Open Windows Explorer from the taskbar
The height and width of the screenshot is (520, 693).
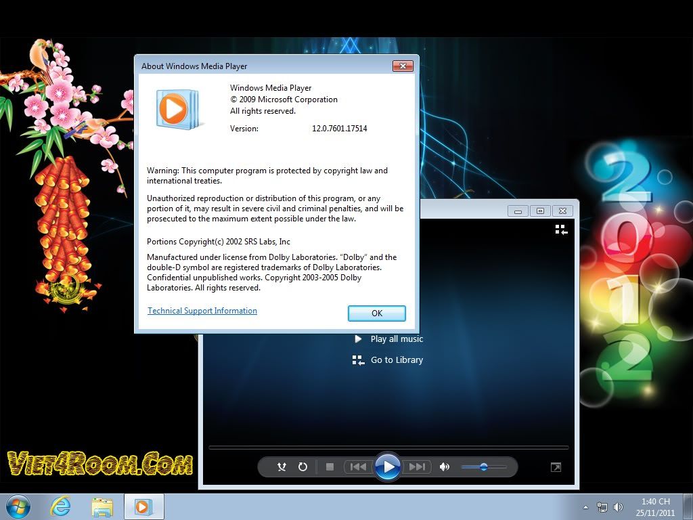102,506
